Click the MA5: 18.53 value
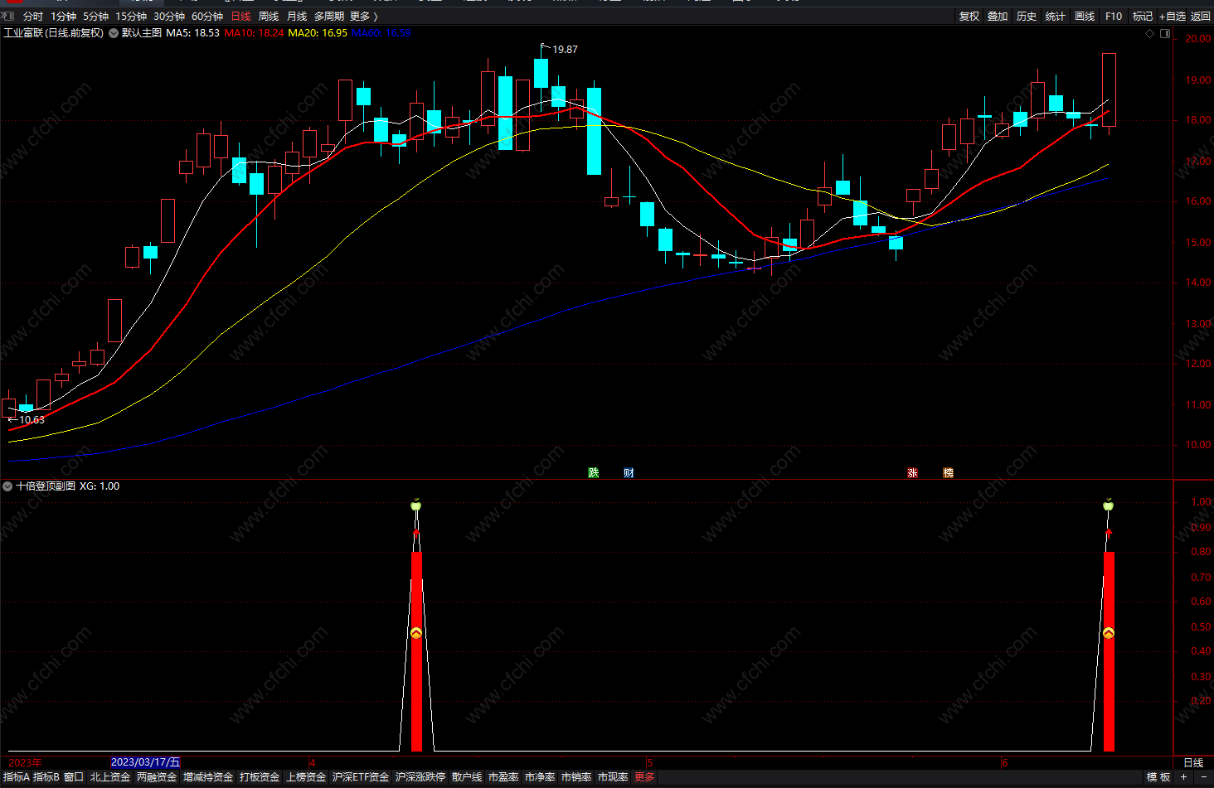Image resolution: width=1214 pixels, height=788 pixels. coord(193,33)
